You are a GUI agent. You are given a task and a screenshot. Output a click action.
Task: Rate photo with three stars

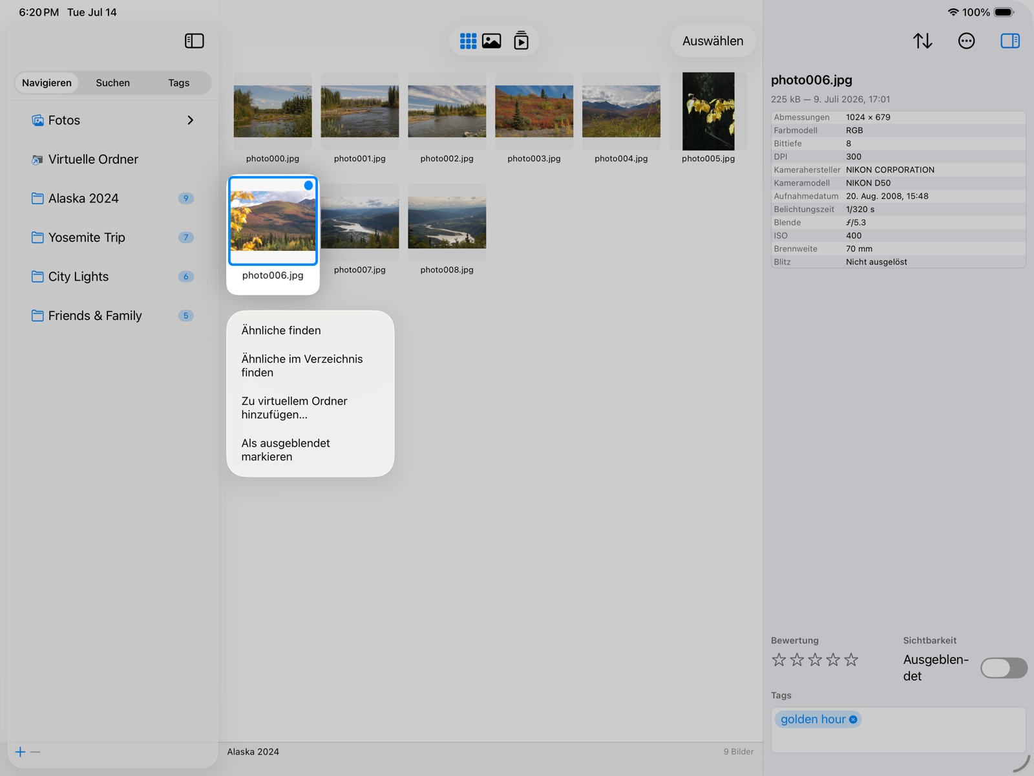point(815,660)
